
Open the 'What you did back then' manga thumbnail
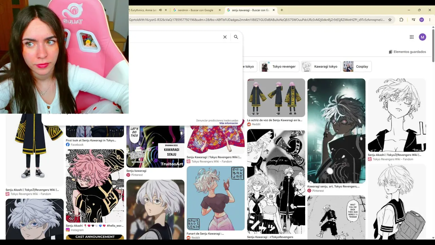point(336,218)
